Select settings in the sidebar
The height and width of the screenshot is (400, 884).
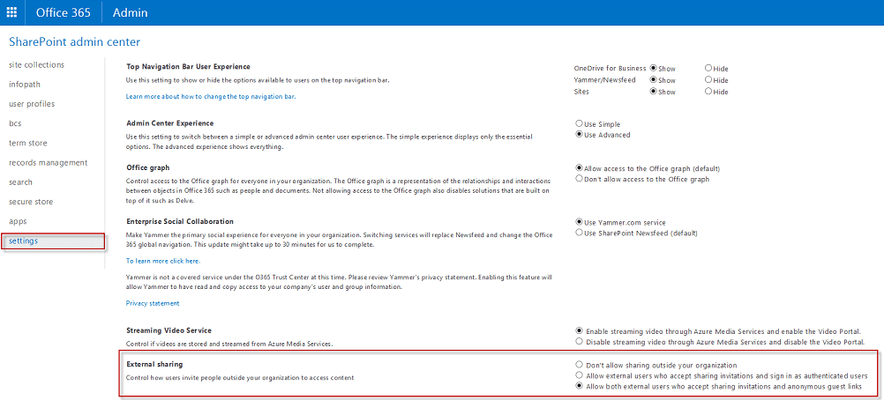[53, 241]
